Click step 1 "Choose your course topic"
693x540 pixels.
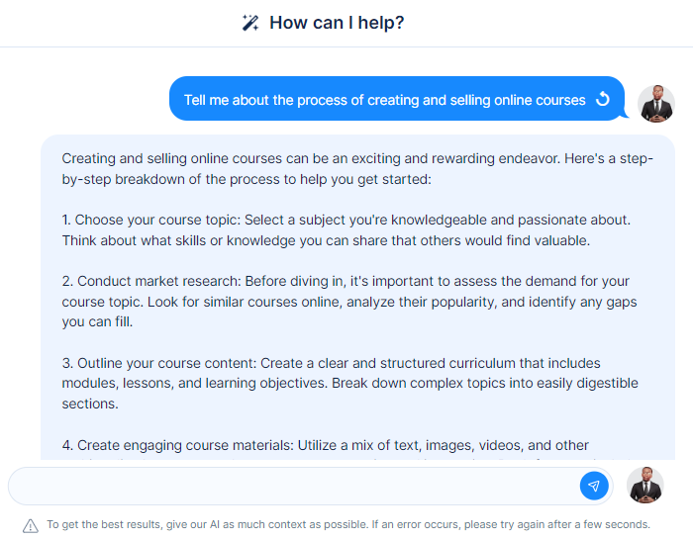tap(346, 230)
